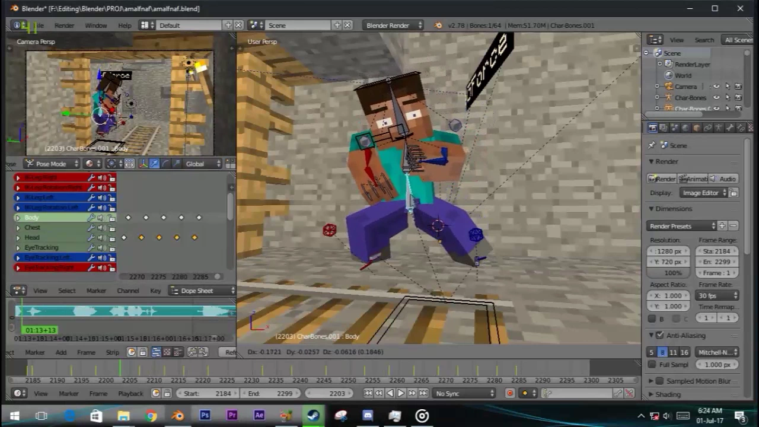
Task: Open the Playback menu in timeline
Action: coord(130,393)
